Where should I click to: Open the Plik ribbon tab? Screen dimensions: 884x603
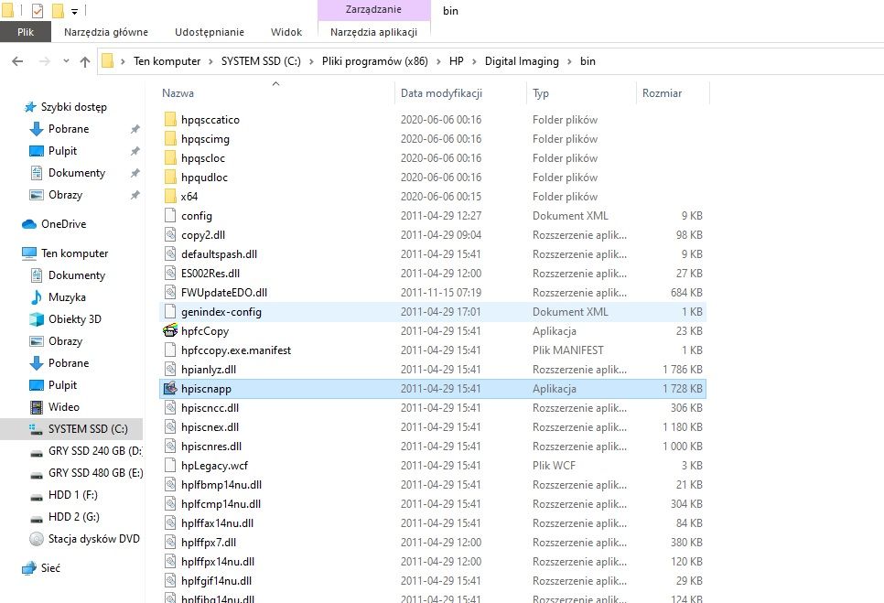(26, 32)
